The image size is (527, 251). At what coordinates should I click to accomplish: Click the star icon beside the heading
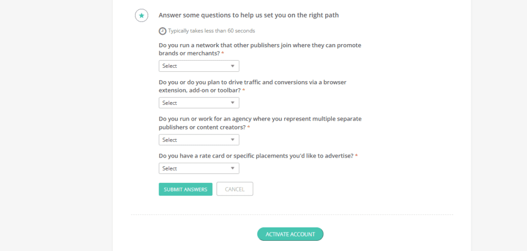click(x=142, y=15)
